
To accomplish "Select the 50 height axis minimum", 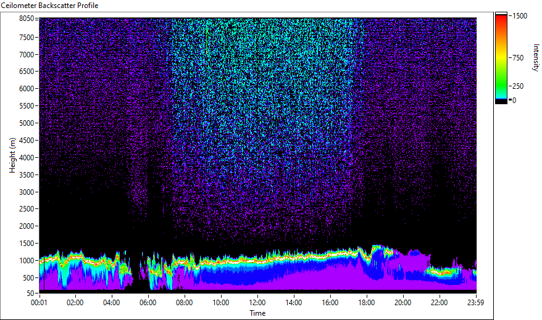I will [30, 293].
